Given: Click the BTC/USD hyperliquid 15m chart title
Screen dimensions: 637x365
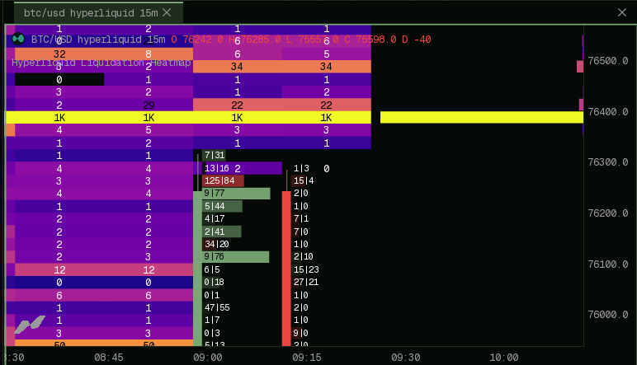Looking at the screenshot, I should coord(98,40).
